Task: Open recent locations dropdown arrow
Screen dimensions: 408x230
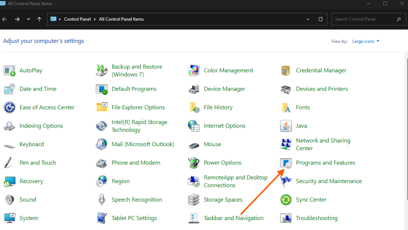Action: 28,19
